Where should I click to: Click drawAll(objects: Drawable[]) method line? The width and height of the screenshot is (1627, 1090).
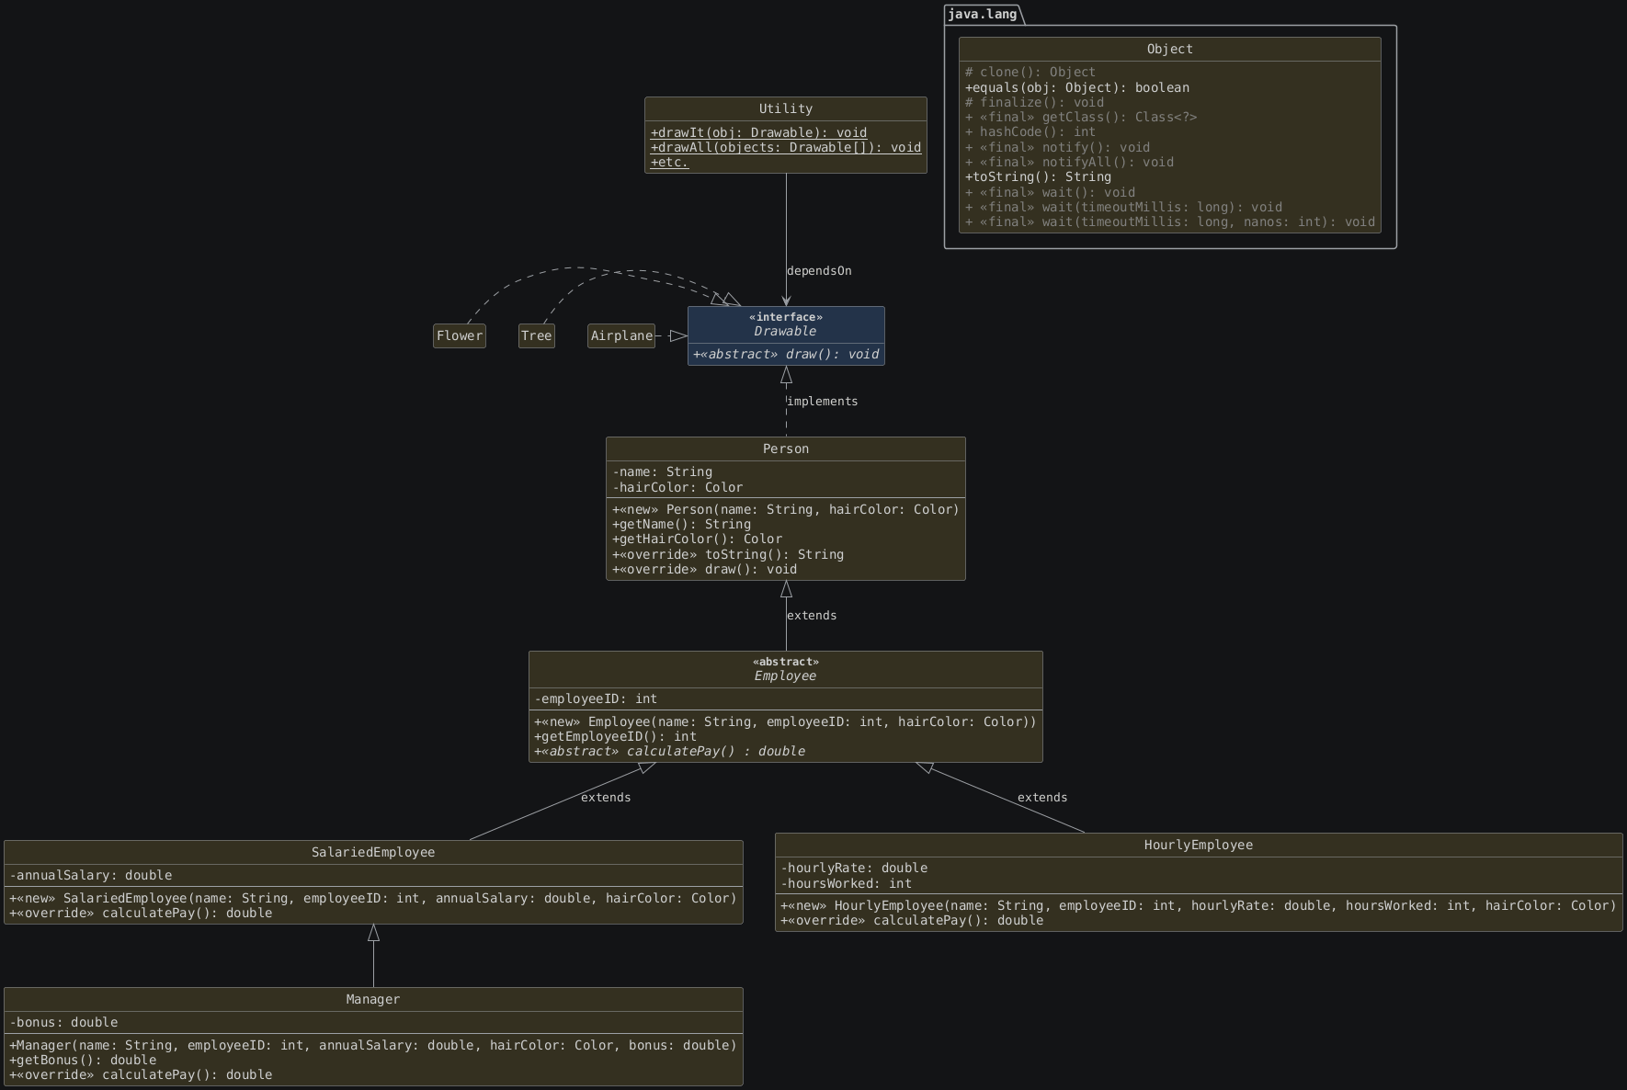[x=785, y=147]
